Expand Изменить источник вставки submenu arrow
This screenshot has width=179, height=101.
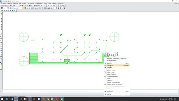pos(129,82)
